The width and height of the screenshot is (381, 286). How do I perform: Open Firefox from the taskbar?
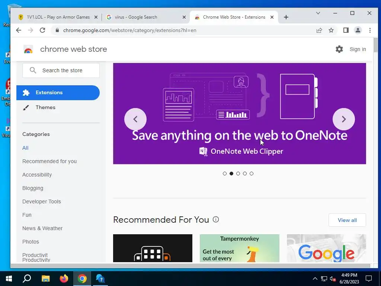[64, 279]
